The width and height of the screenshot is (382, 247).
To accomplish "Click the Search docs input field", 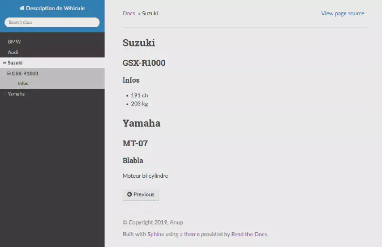I will [52, 22].
